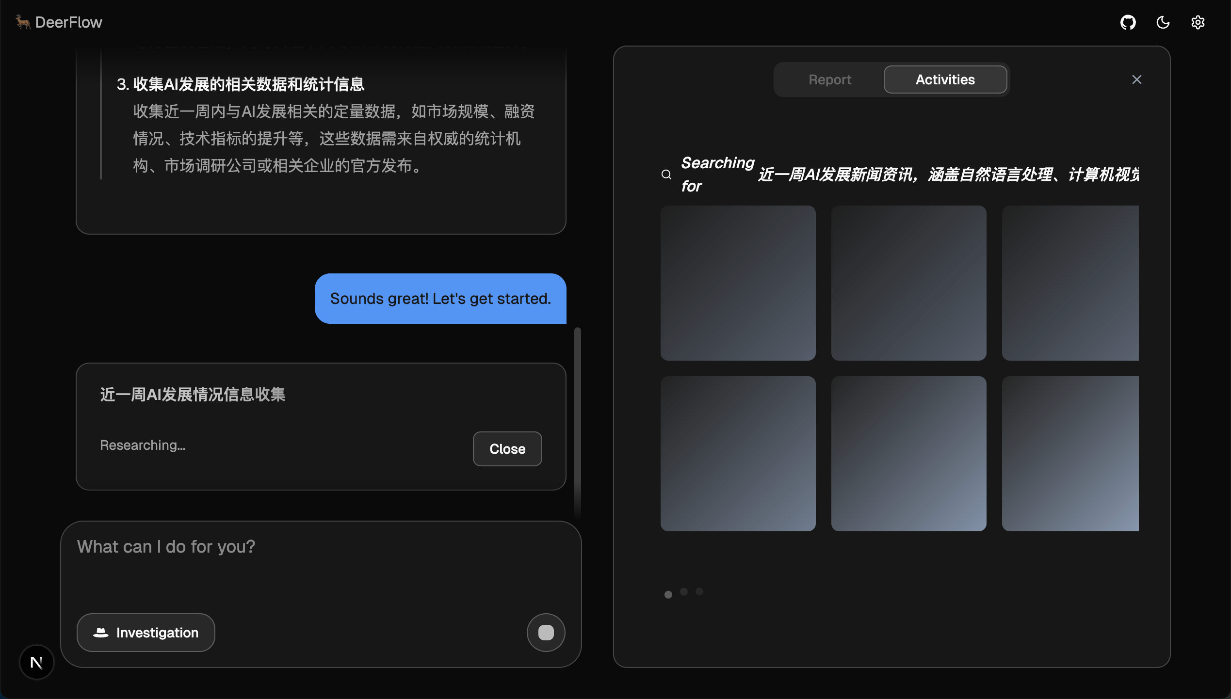Switch to the Report tab
Image resolution: width=1231 pixels, height=699 pixels.
click(x=829, y=79)
